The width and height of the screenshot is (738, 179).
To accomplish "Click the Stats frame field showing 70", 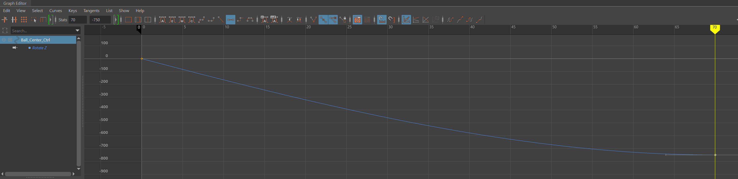I will coord(78,20).
